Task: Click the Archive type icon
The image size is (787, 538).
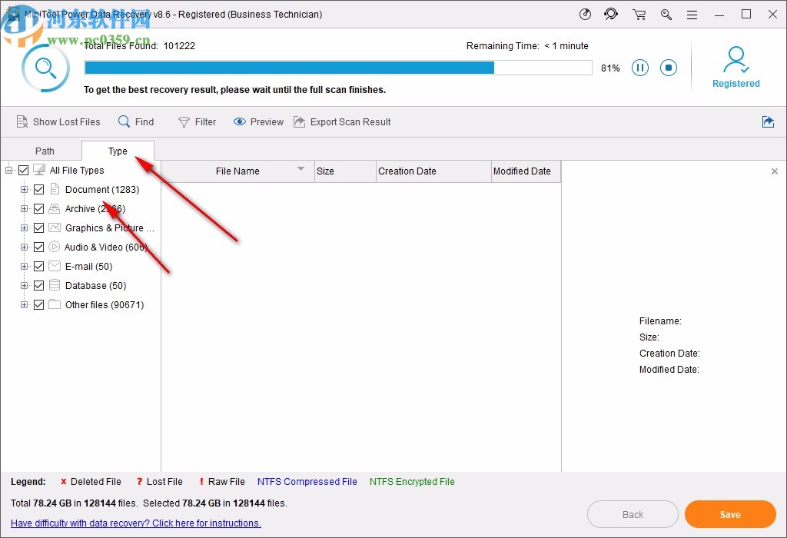Action: click(x=55, y=208)
